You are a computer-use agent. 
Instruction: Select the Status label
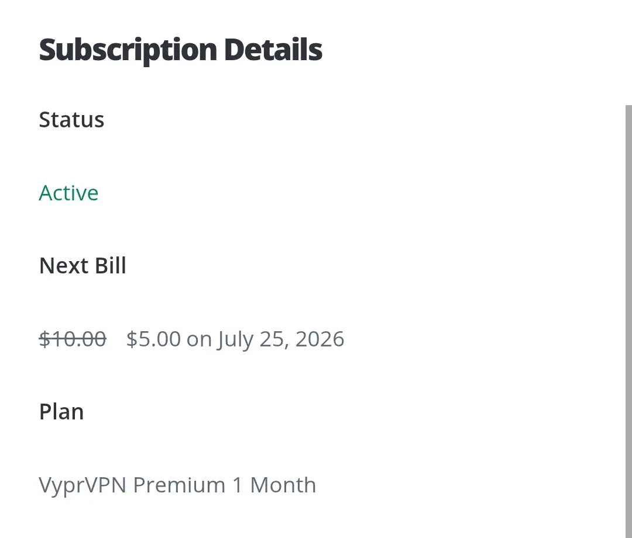click(71, 120)
